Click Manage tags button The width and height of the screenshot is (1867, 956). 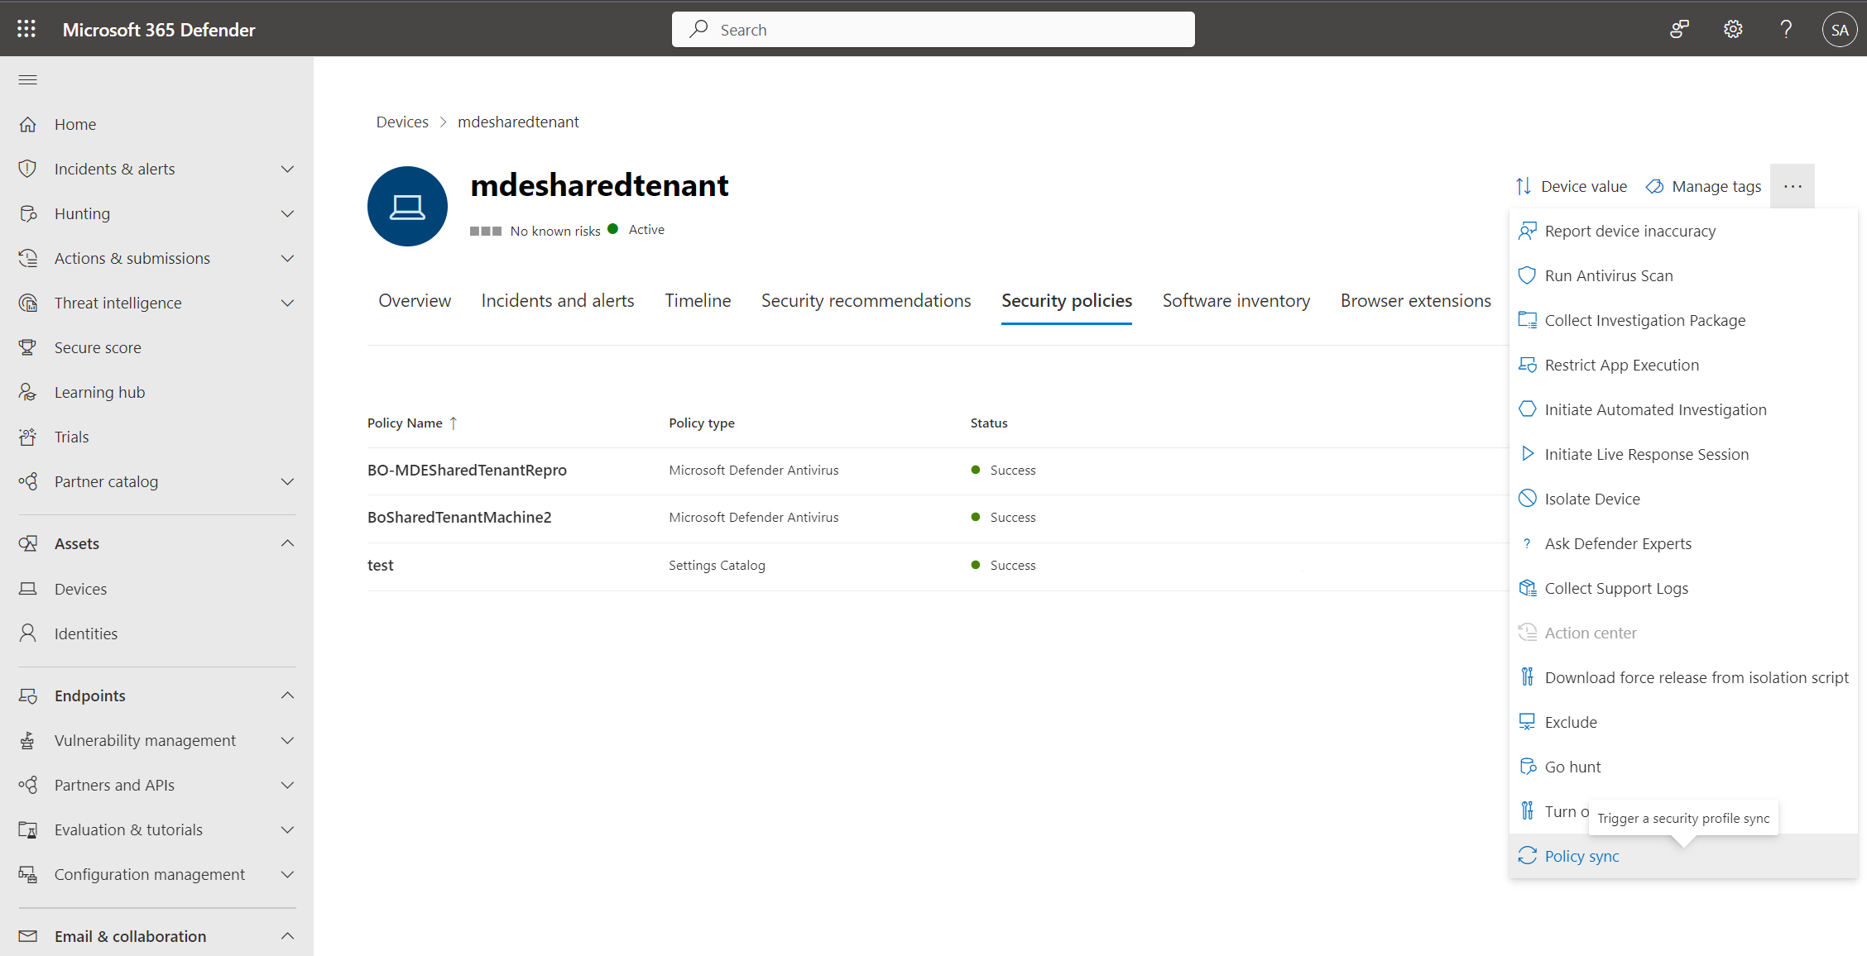pos(1702,185)
